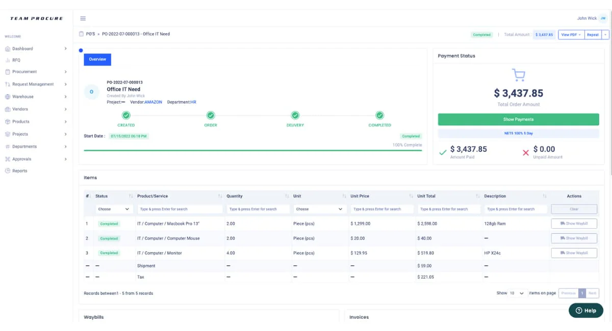Open the View PDF dropdown

pos(571,35)
